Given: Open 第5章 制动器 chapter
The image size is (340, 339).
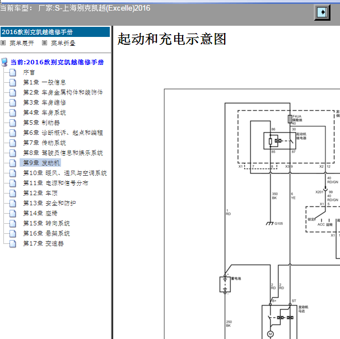Looking at the screenshot, I should pyautogui.click(x=41, y=123).
